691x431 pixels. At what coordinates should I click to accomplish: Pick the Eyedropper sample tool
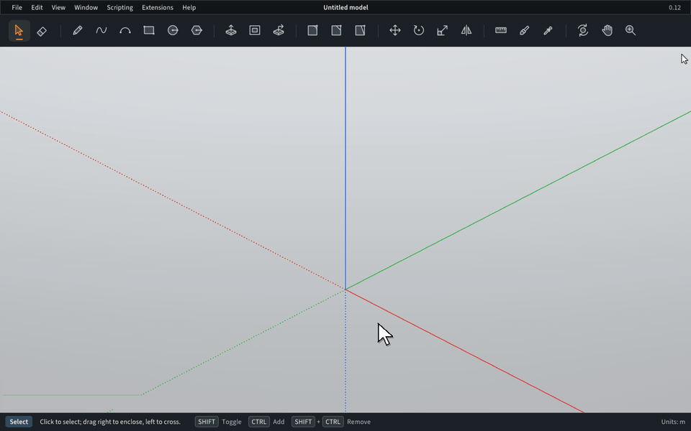point(548,30)
